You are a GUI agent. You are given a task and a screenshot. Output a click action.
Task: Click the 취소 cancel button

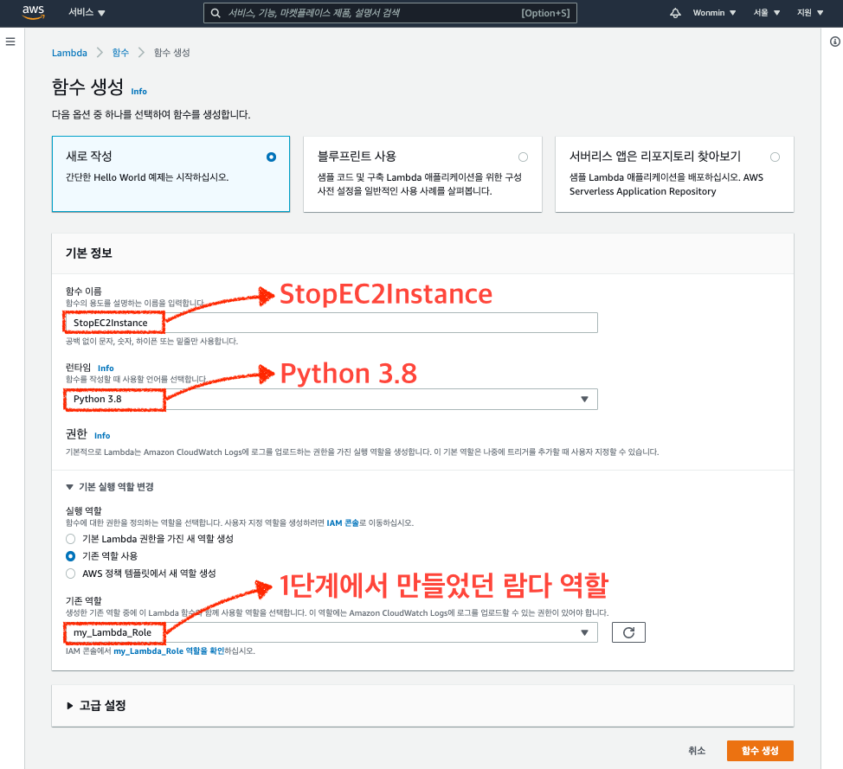tap(697, 751)
